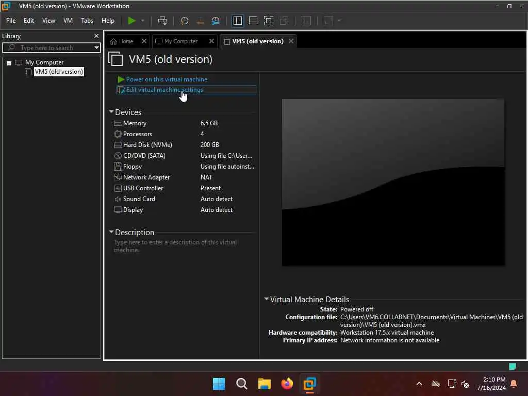Open the Snapshot Manager toolbar icon
The height and width of the screenshot is (396, 528).
coord(216,21)
